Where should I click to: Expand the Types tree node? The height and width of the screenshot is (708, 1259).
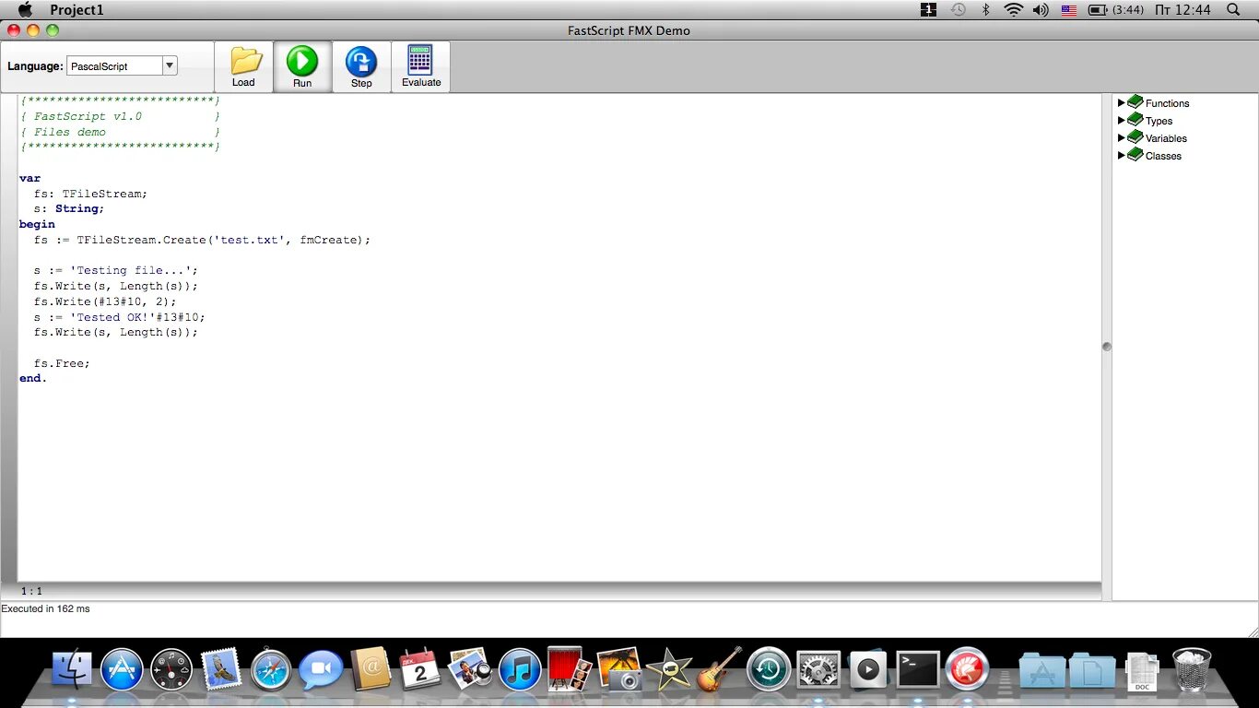click(1122, 120)
